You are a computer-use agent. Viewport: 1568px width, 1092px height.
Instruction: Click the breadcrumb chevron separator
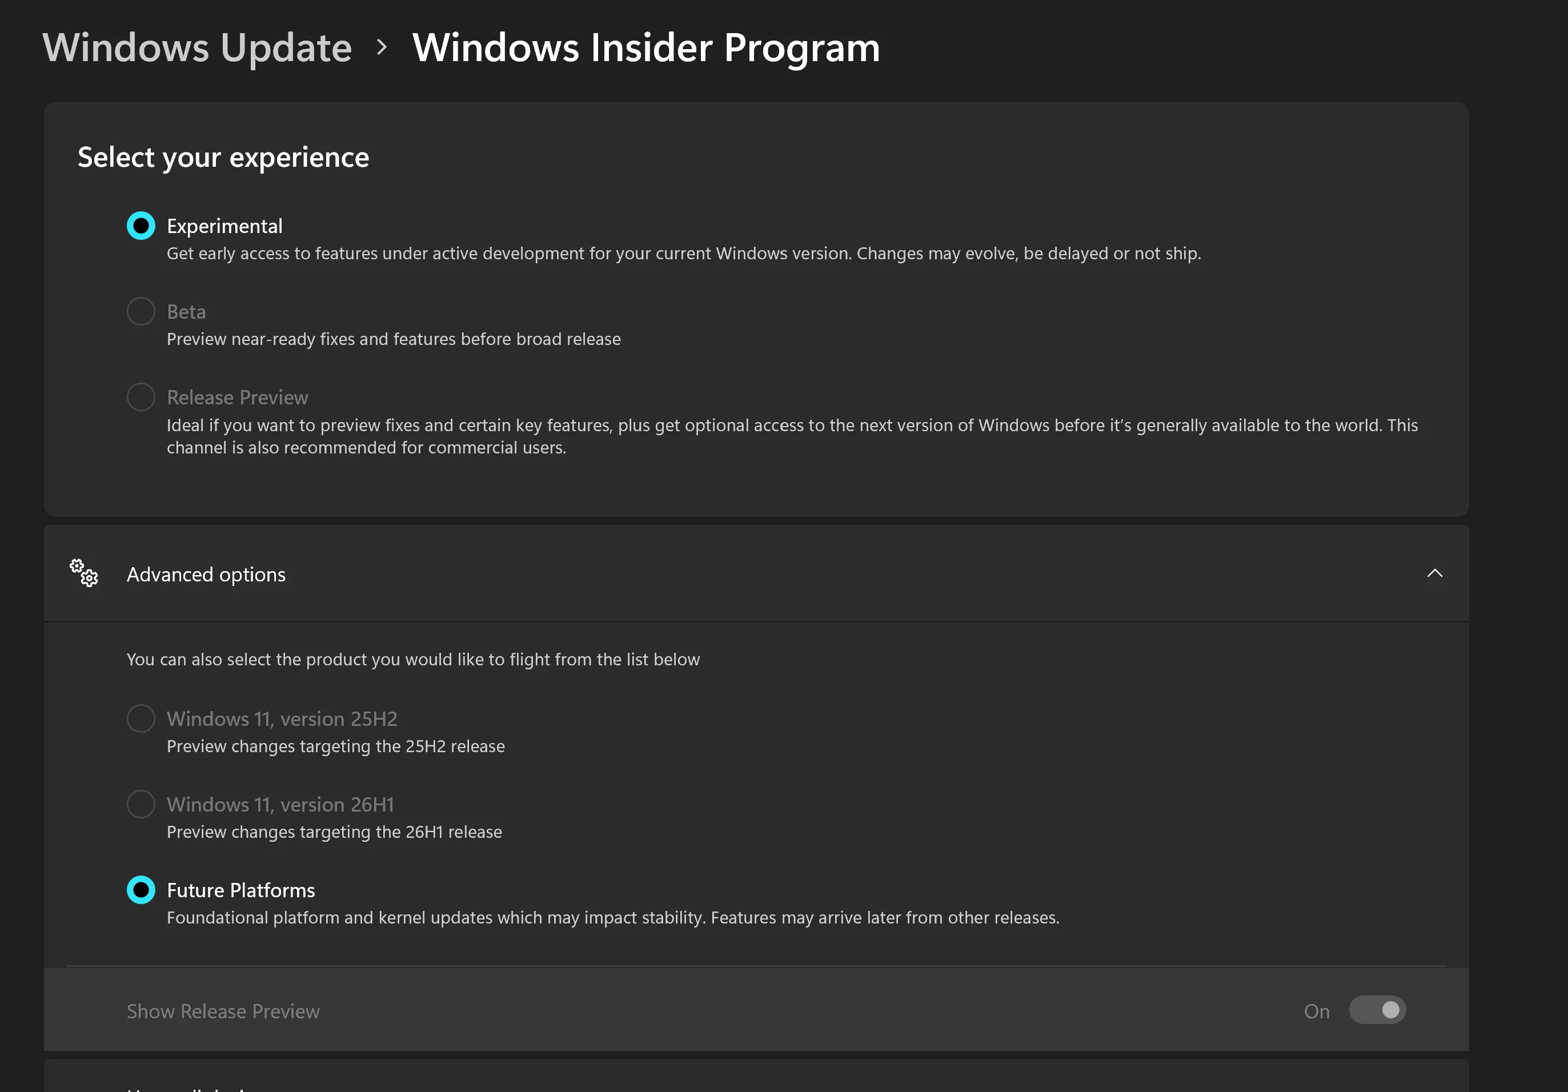coord(382,47)
